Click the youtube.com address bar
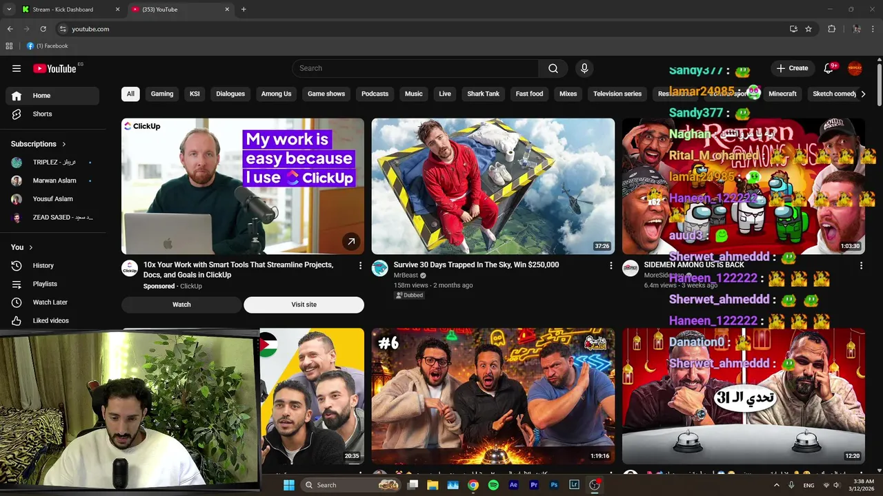 click(x=421, y=29)
